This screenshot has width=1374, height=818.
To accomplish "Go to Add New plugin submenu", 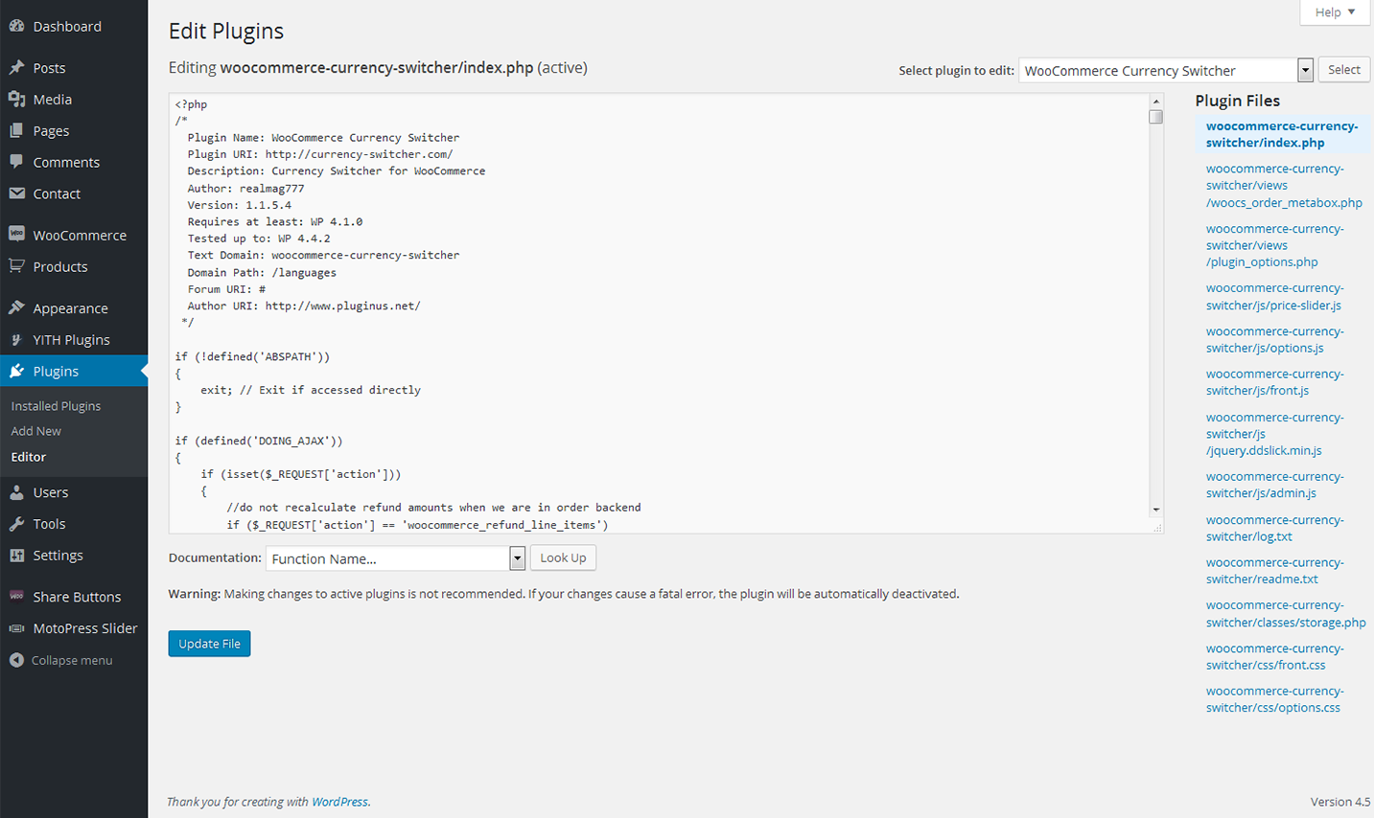I will pyautogui.click(x=36, y=431).
